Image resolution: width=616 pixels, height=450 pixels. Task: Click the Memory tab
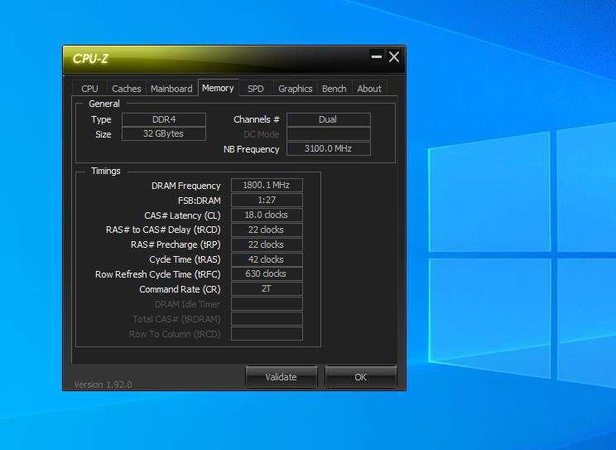(218, 88)
